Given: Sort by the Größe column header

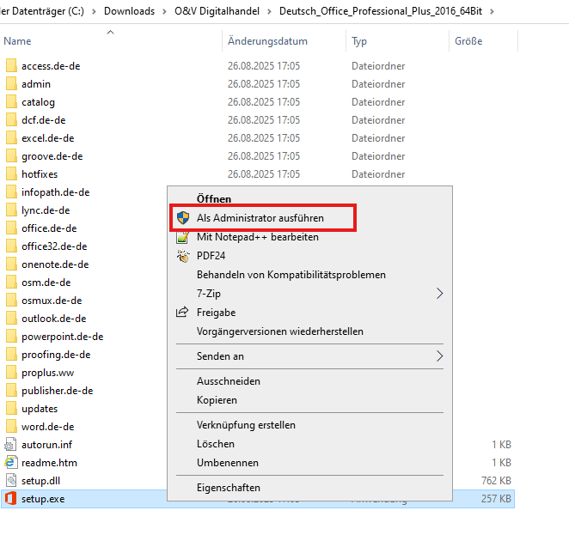Looking at the screenshot, I should pyautogui.click(x=468, y=41).
